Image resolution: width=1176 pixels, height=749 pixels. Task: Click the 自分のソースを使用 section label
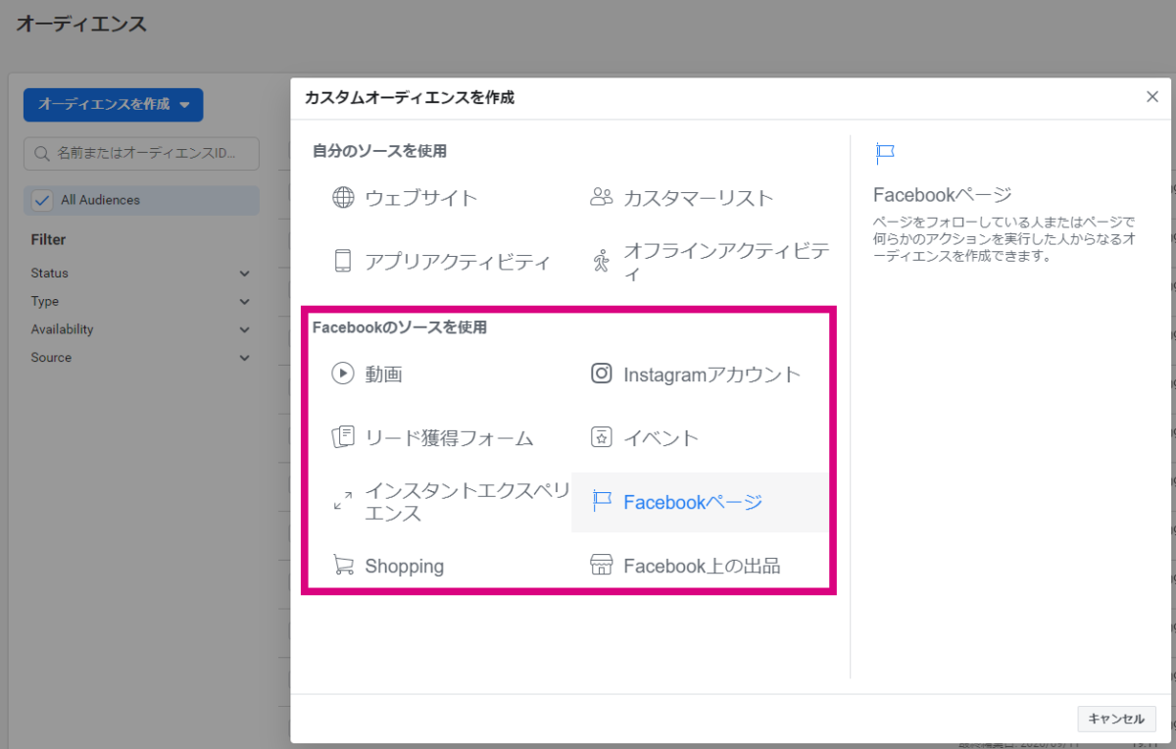pyautogui.click(x=379, y=151)
